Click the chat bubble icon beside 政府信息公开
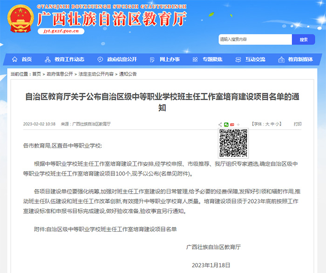 pyautogui.click(x=100, y=59)
